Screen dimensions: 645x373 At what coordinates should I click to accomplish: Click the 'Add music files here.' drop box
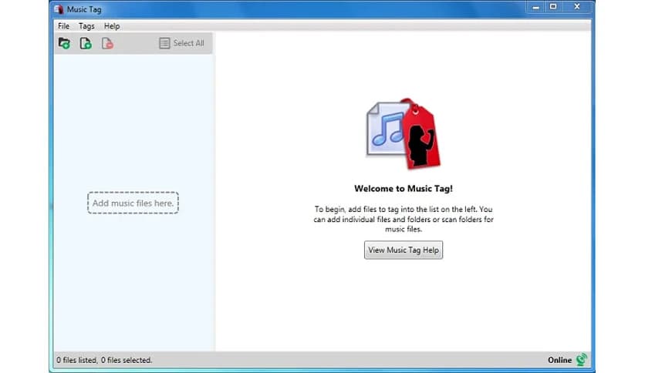coord(133,203)
